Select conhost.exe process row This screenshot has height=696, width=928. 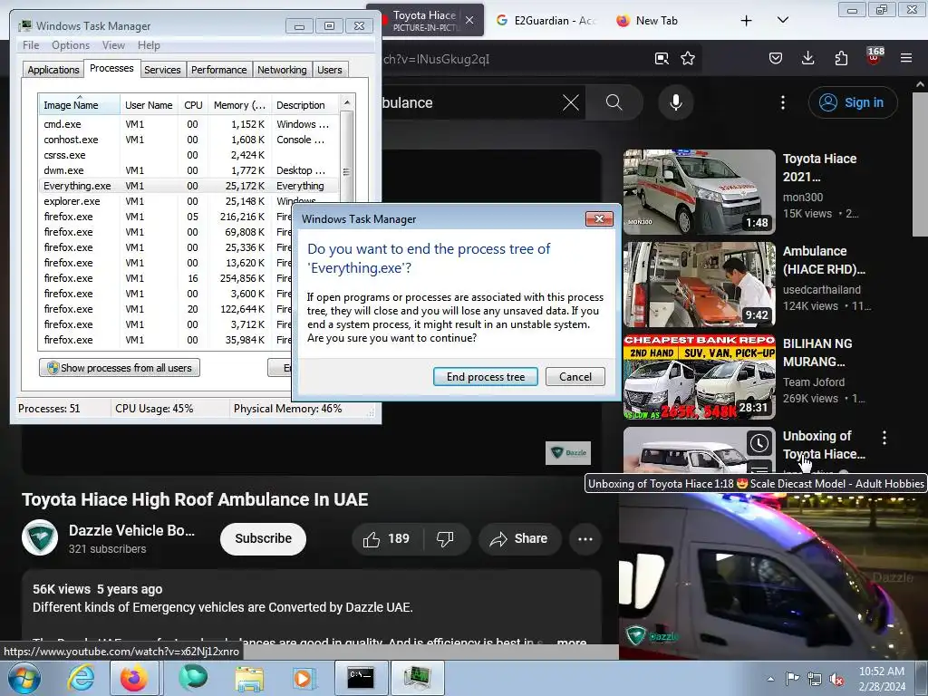coord(188,140)
